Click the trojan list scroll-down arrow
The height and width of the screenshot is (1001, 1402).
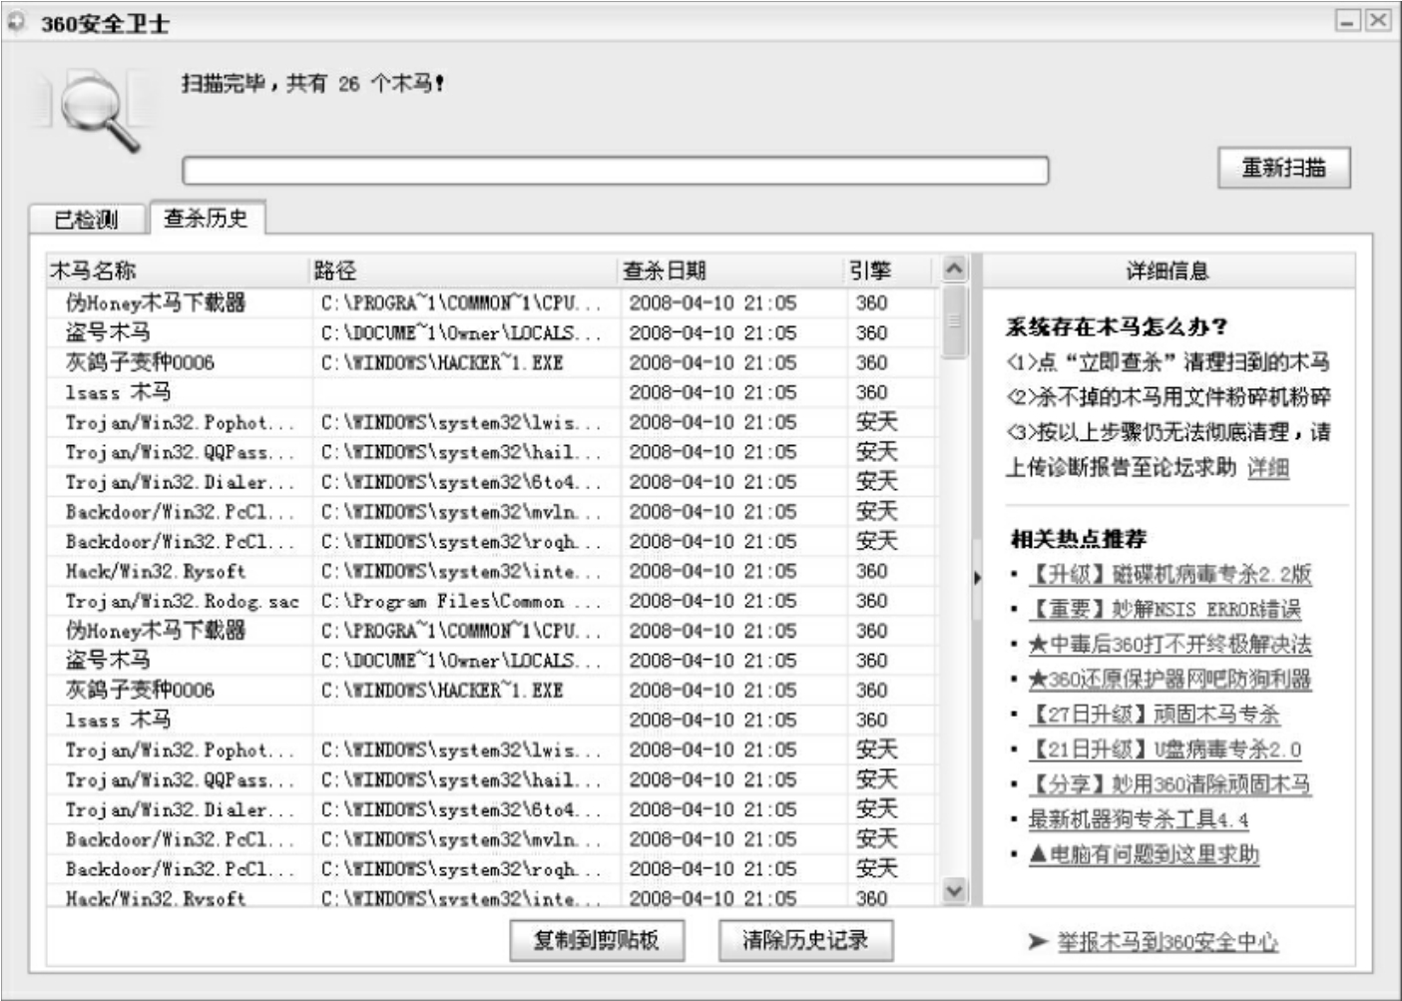[954, 891]
